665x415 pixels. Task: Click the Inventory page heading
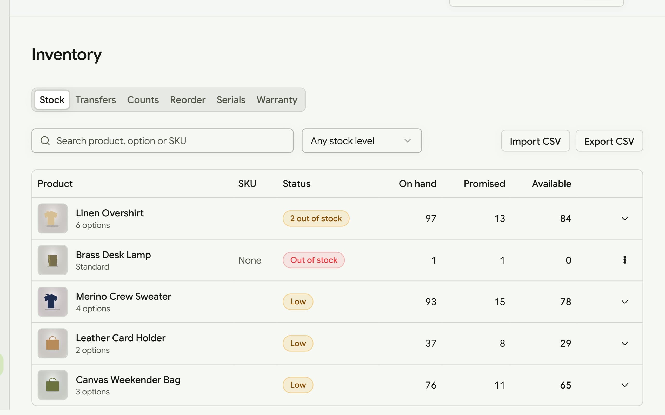point(67,55)
